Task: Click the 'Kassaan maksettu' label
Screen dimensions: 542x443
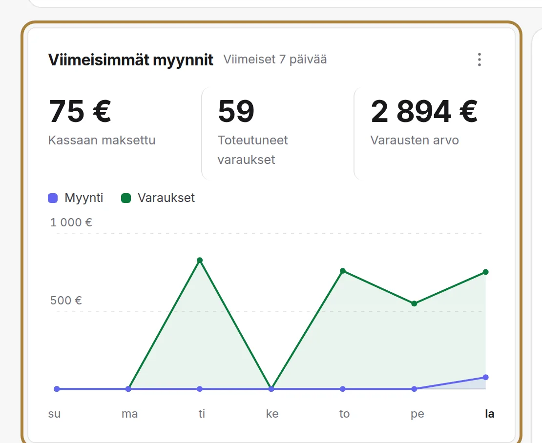Action: coord(102,140)
